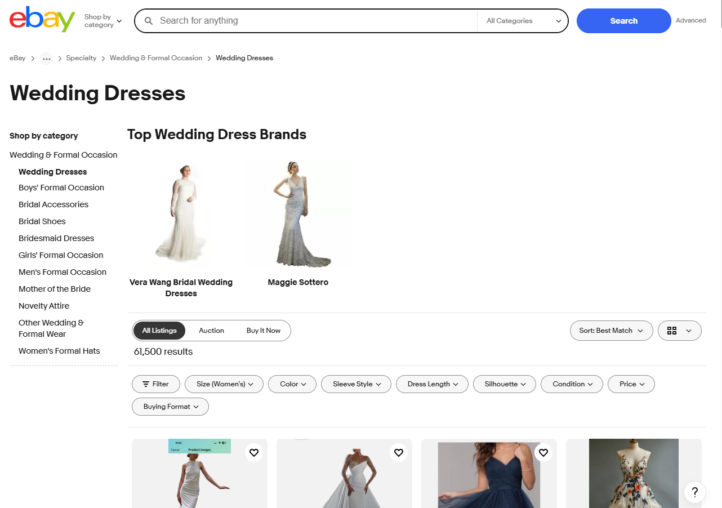Image resolution: width=722 pixels, height=508 pixels.
Task: Select the All Listings tab
Action: pos(159,331)
